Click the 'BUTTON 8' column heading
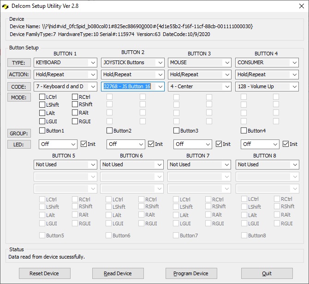The height and width of the screenshot is (284, 309). pos(265,156)
